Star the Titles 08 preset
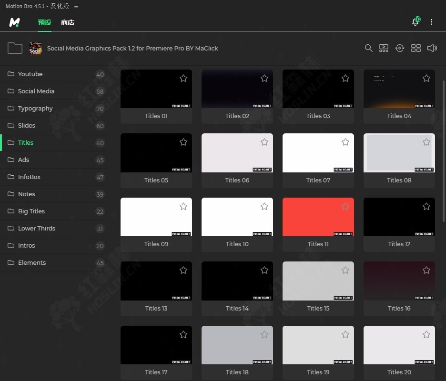Image resolution: width=446 pixels, height=381 pixels. 426,142
